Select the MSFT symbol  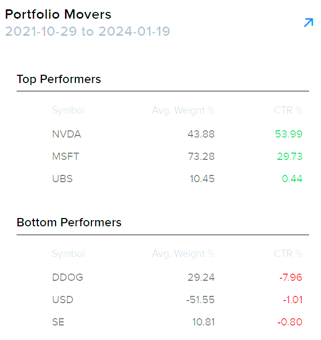pyautogui.click(x=65, y=156)
